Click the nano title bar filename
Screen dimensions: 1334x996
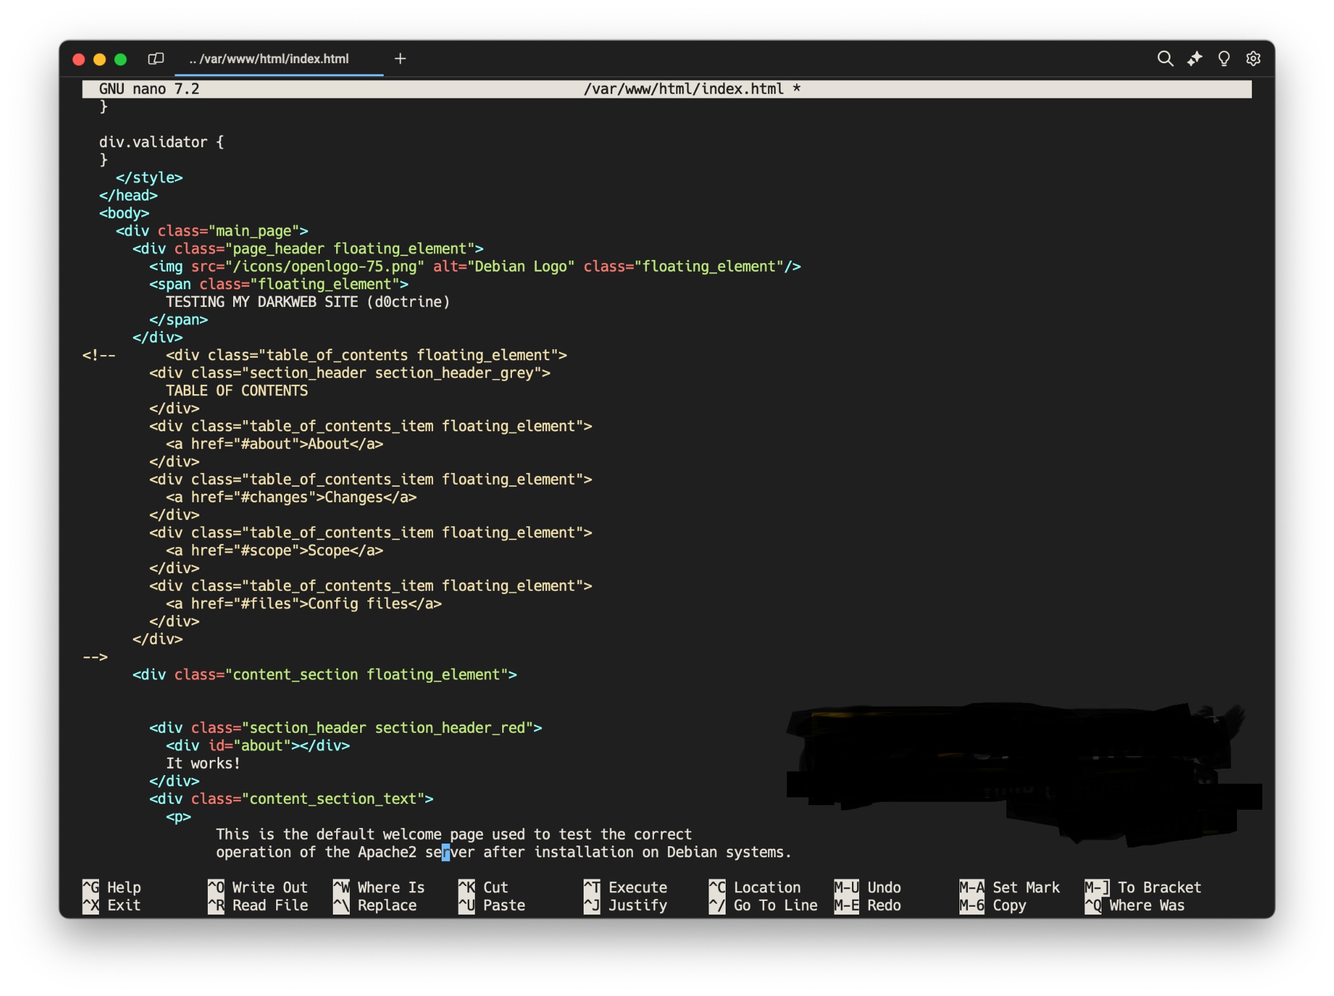coord(683,89)
